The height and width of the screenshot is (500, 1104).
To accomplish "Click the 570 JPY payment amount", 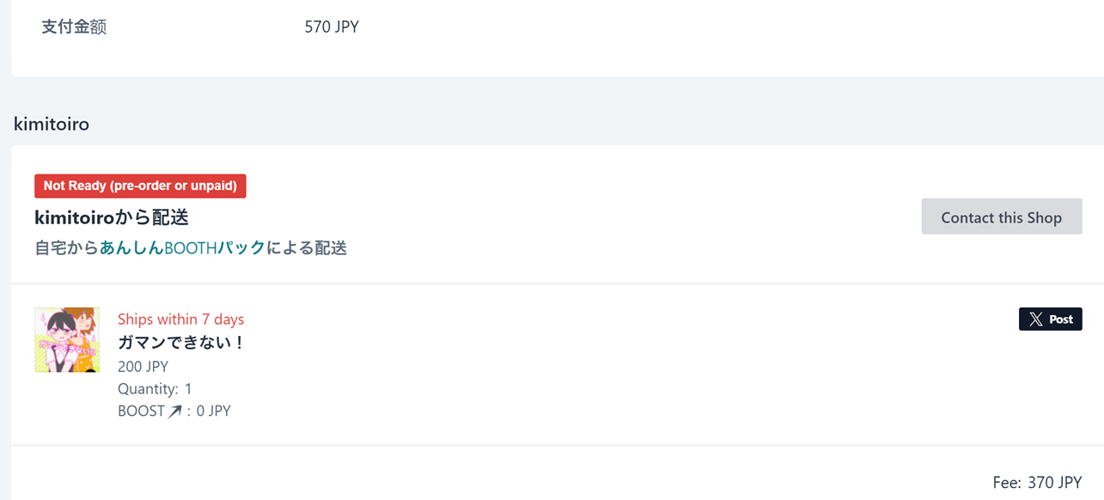I will coord(332,27).
